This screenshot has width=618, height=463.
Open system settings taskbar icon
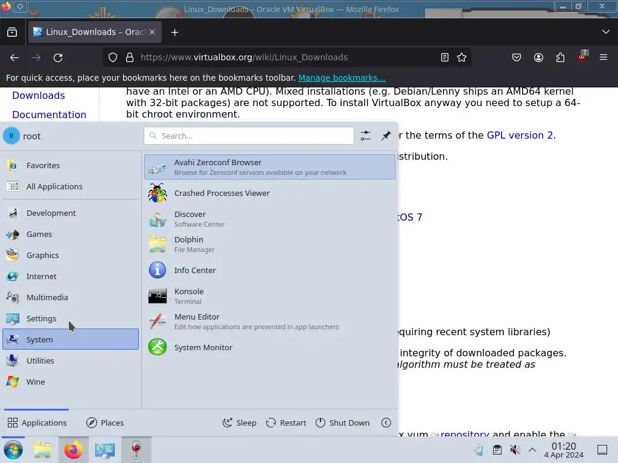105,450
